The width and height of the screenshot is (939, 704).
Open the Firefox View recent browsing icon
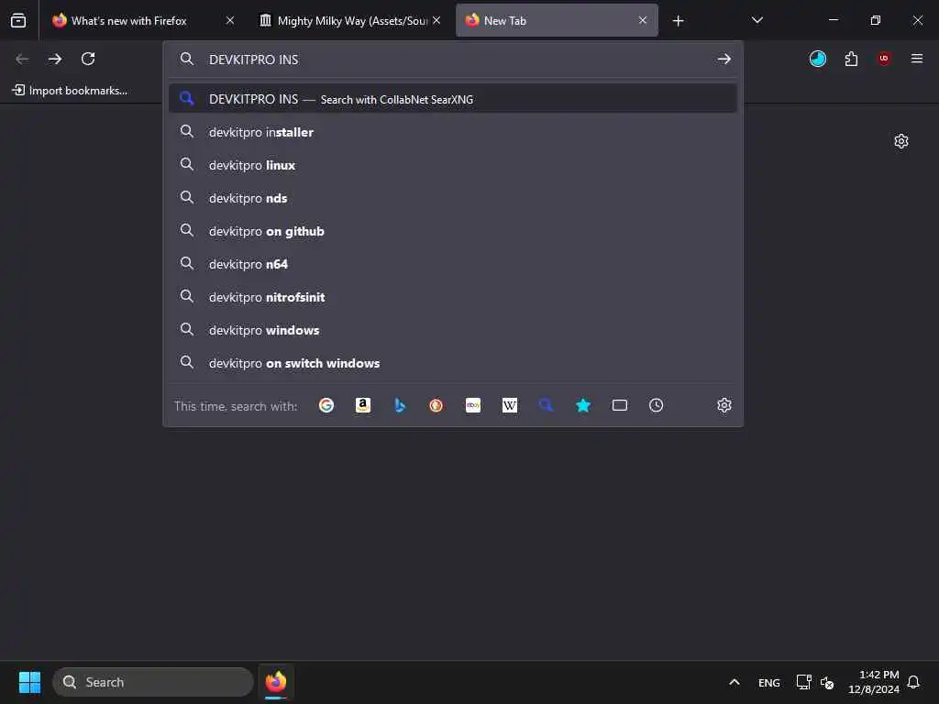point(18,20)
